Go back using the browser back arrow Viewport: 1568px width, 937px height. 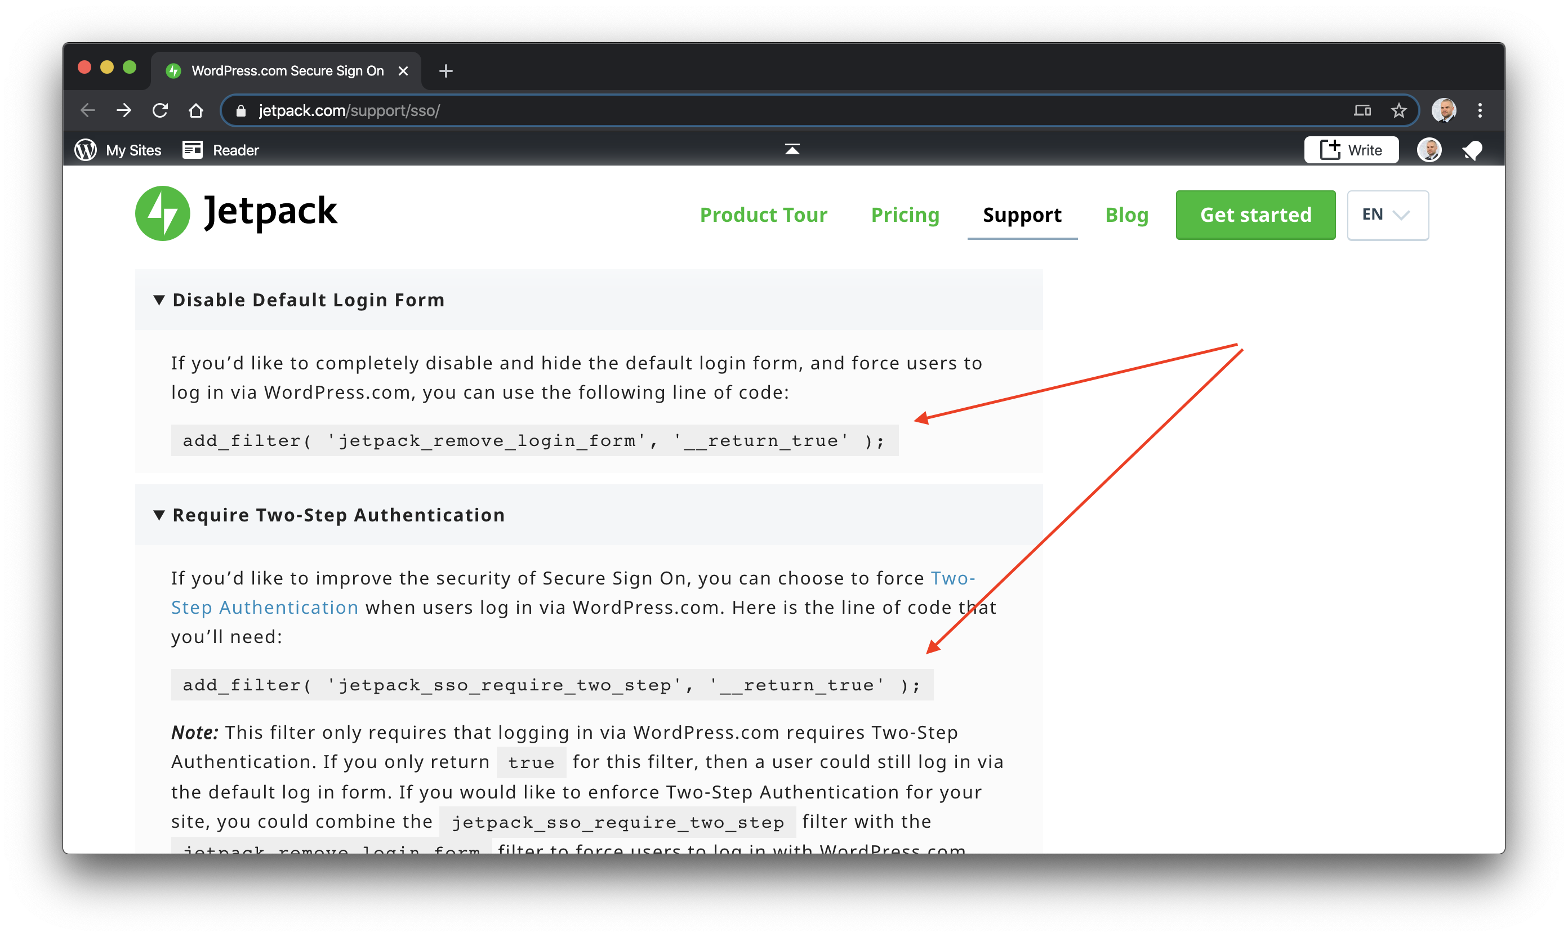[88, 110]
